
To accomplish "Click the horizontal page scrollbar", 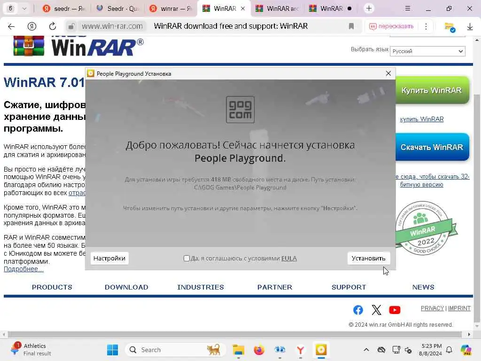I will click(235, 334).
